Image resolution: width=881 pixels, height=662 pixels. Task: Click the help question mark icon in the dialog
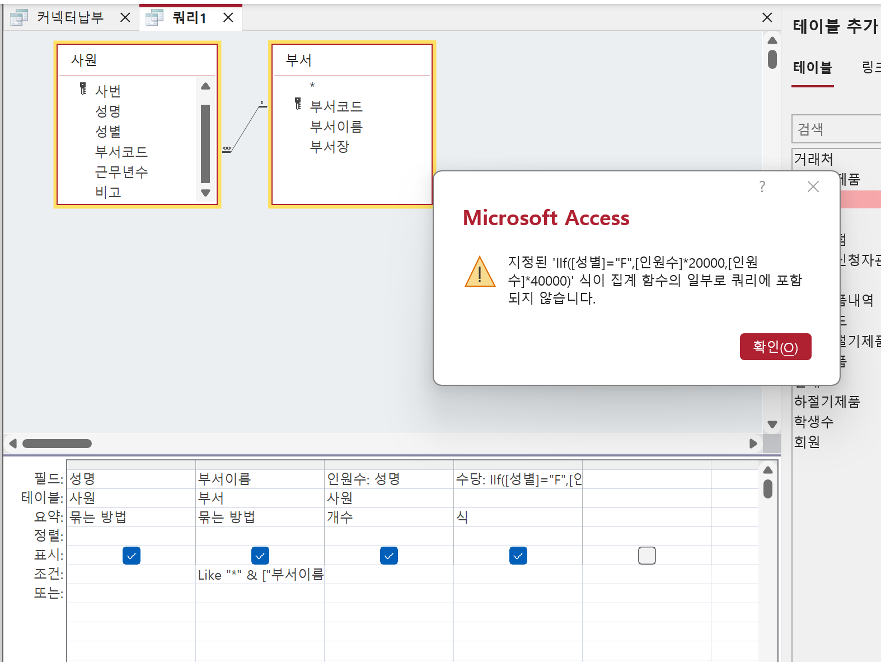coord(762,187)
